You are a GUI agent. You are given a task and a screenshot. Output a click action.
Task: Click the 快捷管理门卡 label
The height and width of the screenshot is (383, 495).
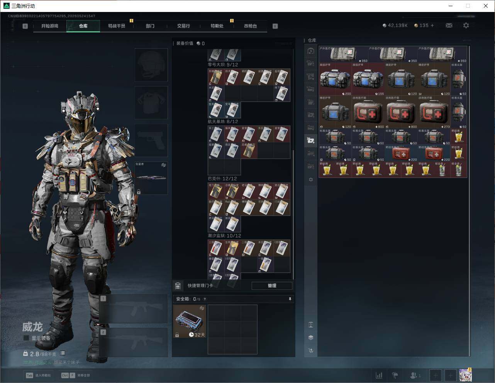pos(200,286)
